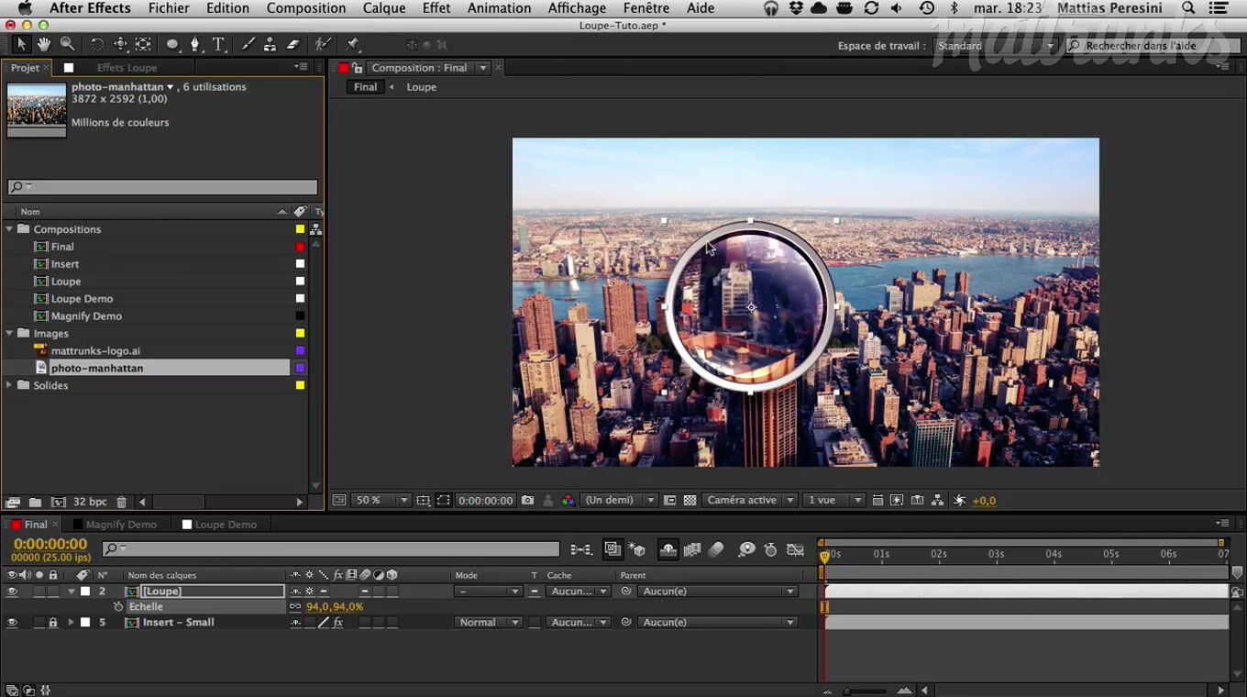This screenshot has height=697, width=1247.
Task: Open the Composition menu
Action: 305,8
